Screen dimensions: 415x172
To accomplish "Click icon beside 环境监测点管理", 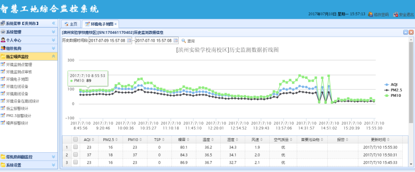I will [3, 64].
